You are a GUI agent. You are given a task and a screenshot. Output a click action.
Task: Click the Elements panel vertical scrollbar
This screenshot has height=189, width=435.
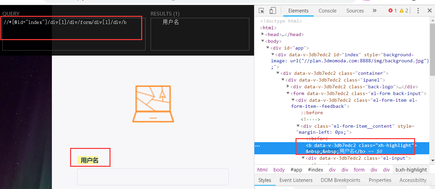(432, 50)
